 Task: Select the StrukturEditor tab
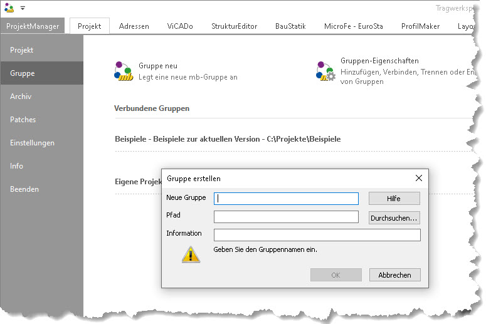(234, 26)
